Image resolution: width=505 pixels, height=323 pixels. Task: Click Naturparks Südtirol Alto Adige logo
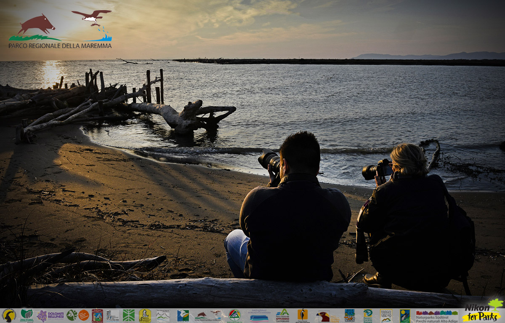pyautogui.click(x=437, y=315)
